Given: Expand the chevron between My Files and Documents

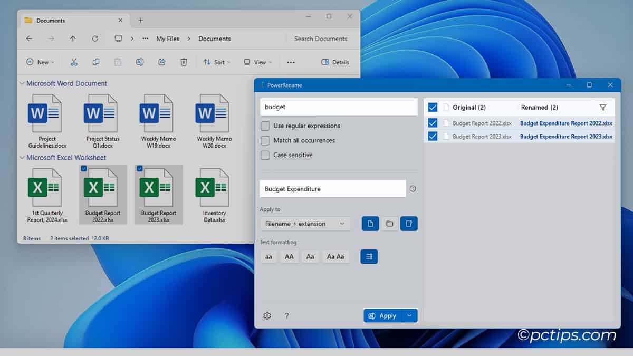Looking at the screenshot, I should (x=189, y=39).
